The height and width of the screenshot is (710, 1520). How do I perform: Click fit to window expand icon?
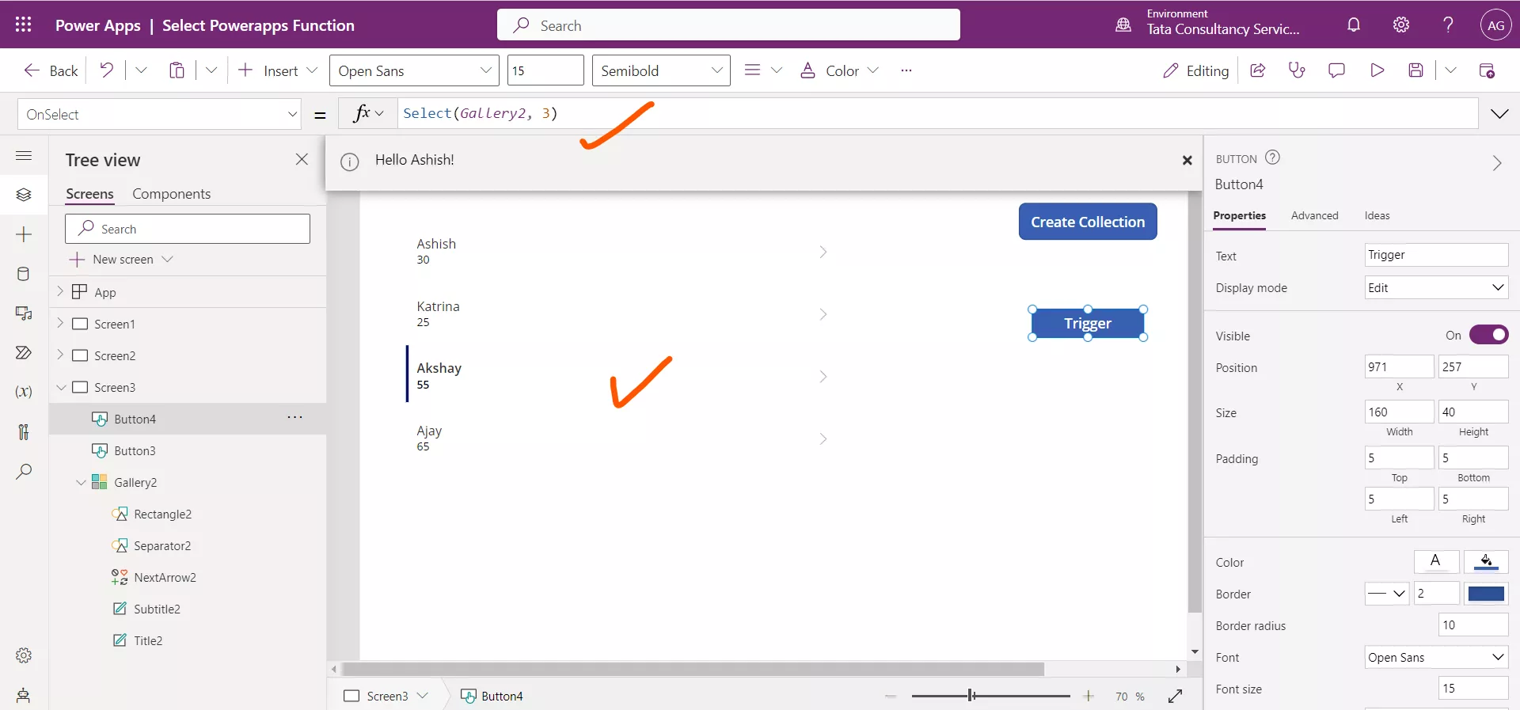pos(1175,696)
